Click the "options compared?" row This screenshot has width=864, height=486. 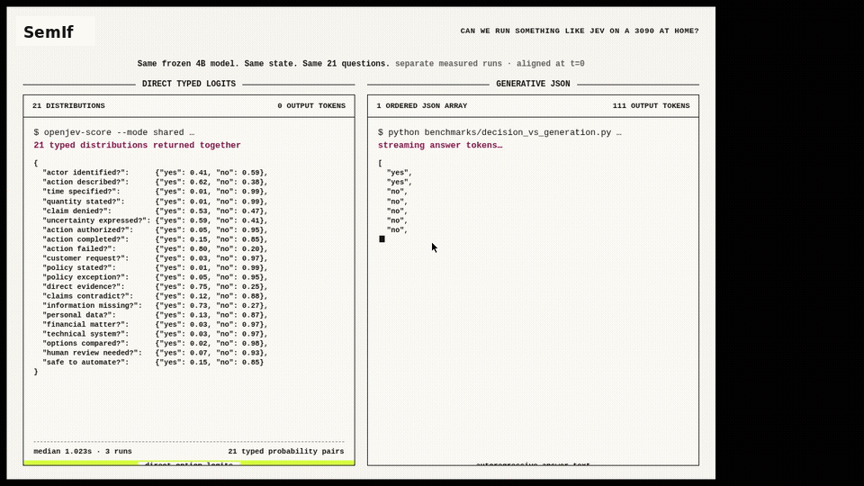pos(155,343)
